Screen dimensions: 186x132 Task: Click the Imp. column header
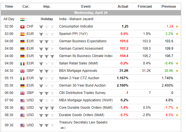pyautogui.click(x=47, y=7)
